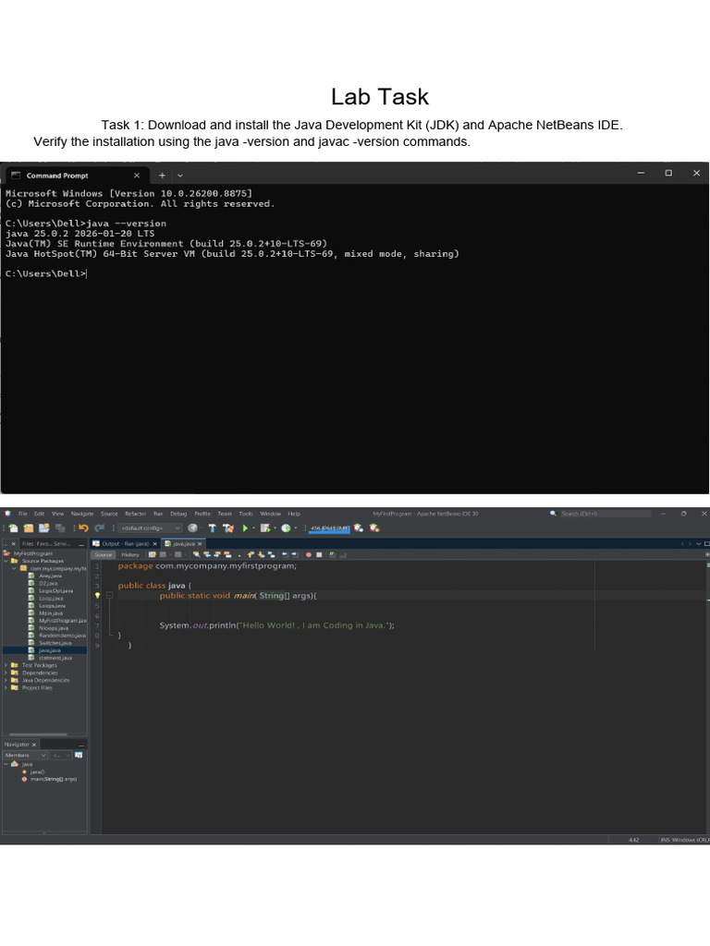Open the Refactor menu in NetBeans
Screen dimensions: 710x946
[x=136, y=514]
